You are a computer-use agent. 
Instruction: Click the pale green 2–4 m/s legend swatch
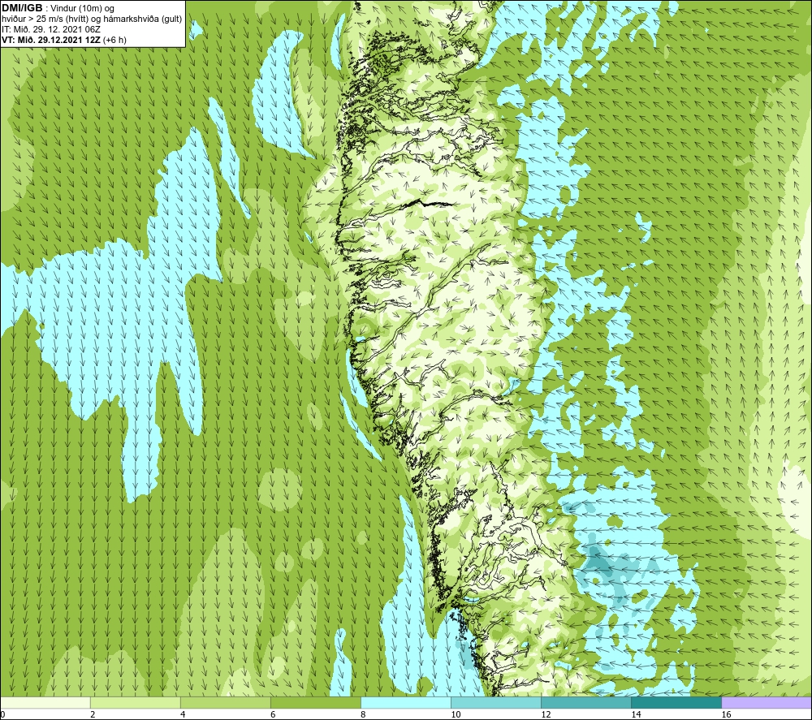[136, 702]
